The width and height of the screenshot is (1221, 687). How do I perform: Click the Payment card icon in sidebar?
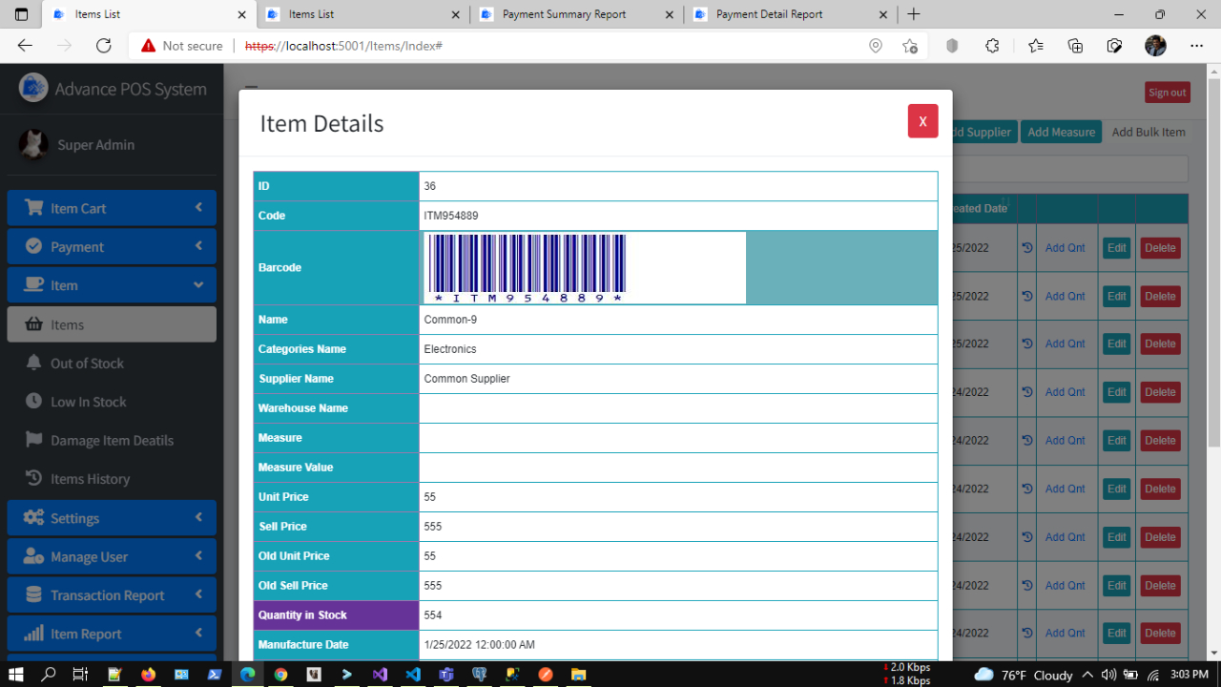click(32, 246)
